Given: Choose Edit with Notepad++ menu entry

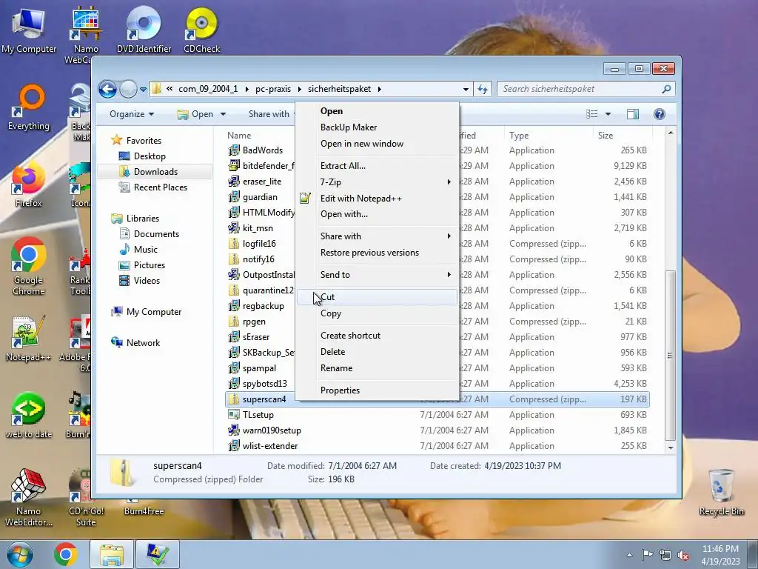Looking at the screenshot, I should pyautogui.click(x=377, y=199).
